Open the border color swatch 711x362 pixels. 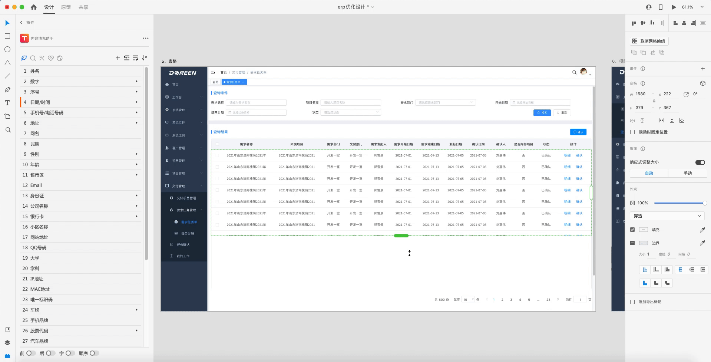644,243
